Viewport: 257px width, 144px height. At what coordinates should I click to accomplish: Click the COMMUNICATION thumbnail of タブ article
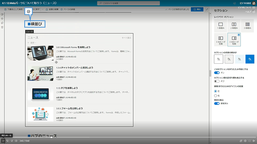pyautogui.click(x=40, y=94)
